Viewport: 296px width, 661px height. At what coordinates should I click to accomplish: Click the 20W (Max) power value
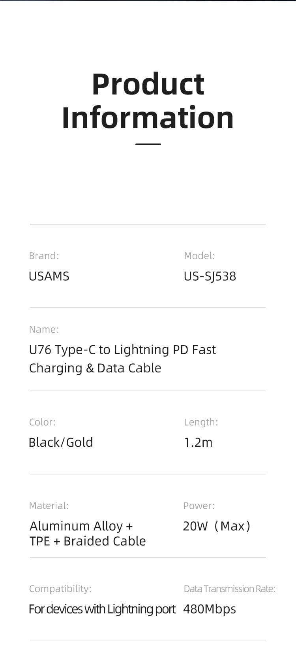[x=217, y=526]
